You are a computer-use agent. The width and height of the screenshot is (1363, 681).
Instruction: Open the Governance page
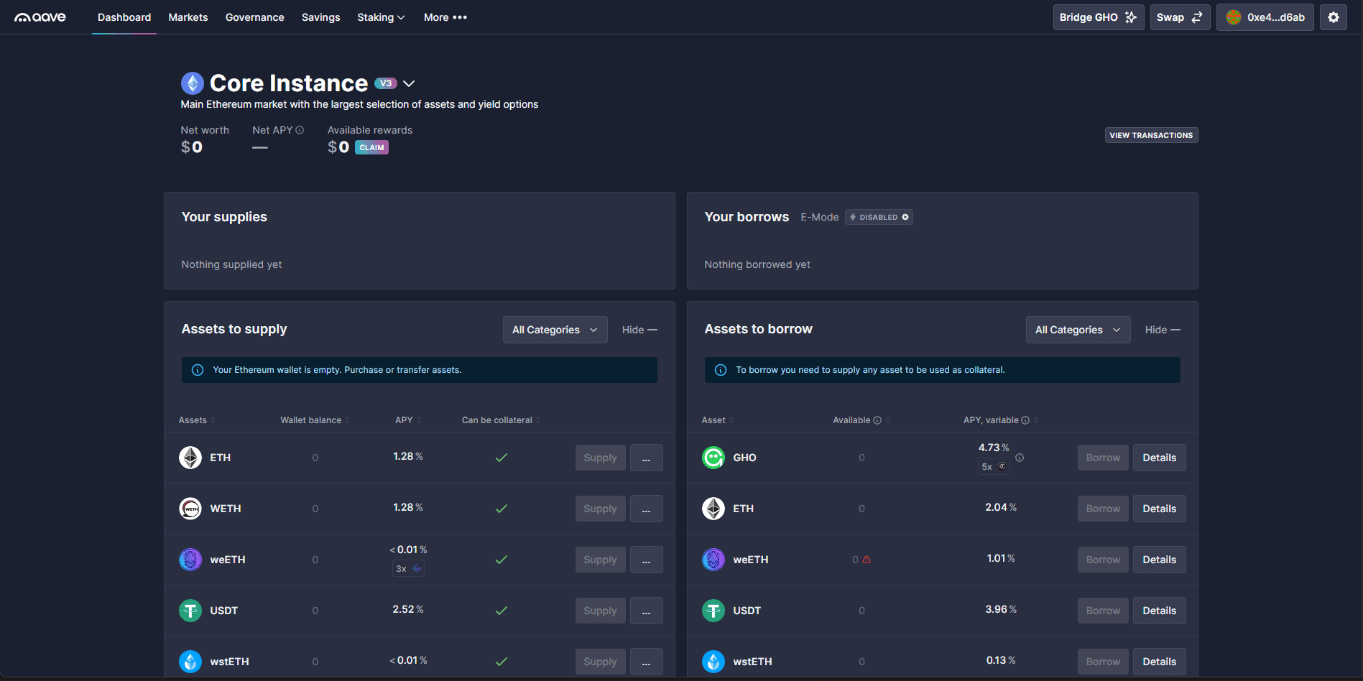(x=254, y=17)
